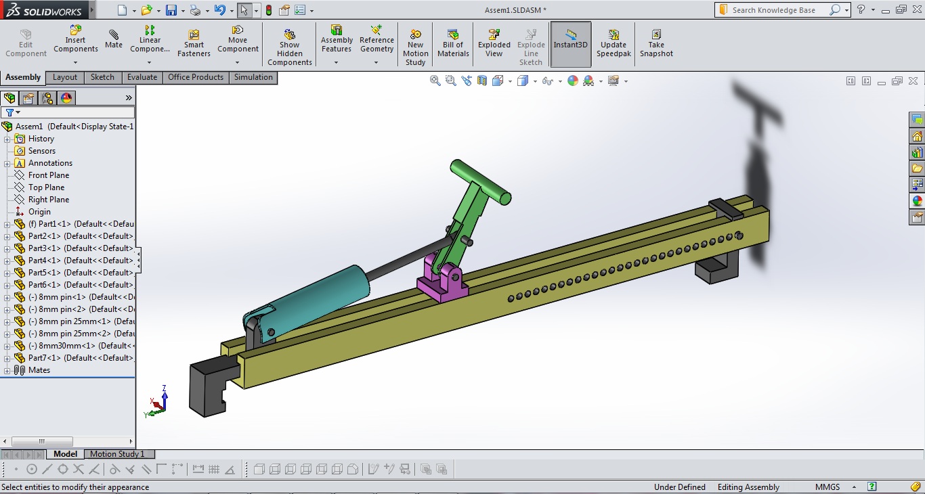This screenshot has height=494, width=925.
Task: Open Insert Components dropdown arrow
Action: click(76, 62)
